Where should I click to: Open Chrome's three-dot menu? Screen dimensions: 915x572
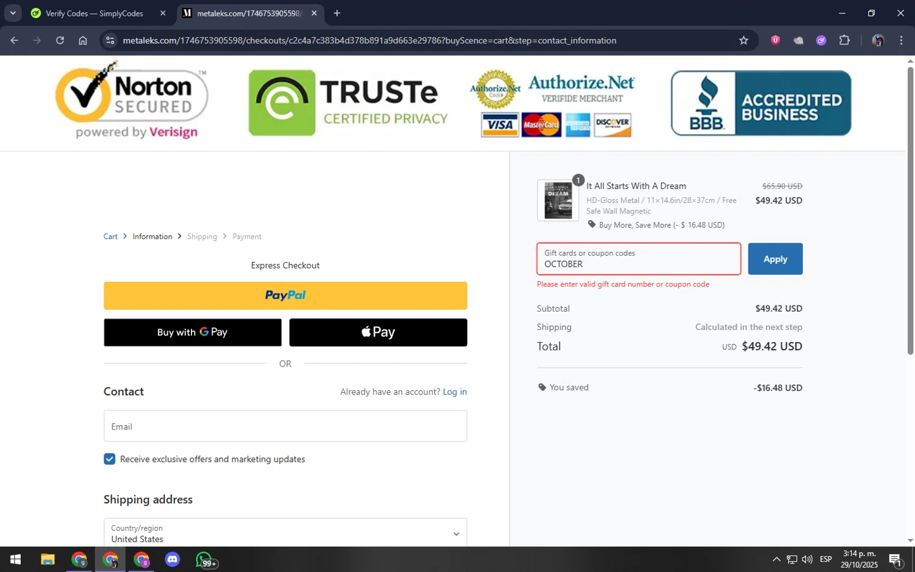pyautogui.click(x=901, y=40)
